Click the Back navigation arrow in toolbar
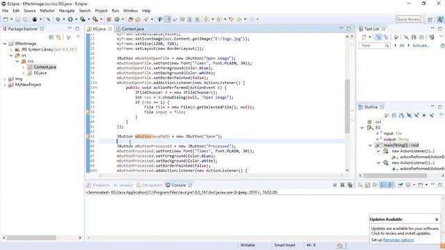Image resolution: width=445 pixels, height=250 pixels. (x=239, y=19)
